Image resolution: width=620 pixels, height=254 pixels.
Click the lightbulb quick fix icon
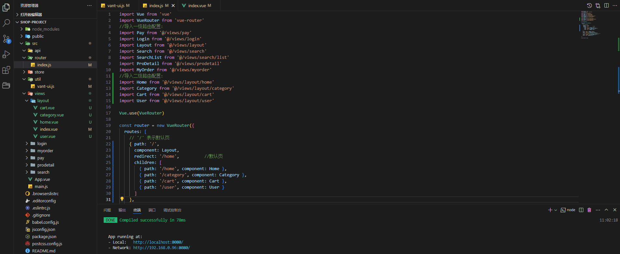(122, 199)
